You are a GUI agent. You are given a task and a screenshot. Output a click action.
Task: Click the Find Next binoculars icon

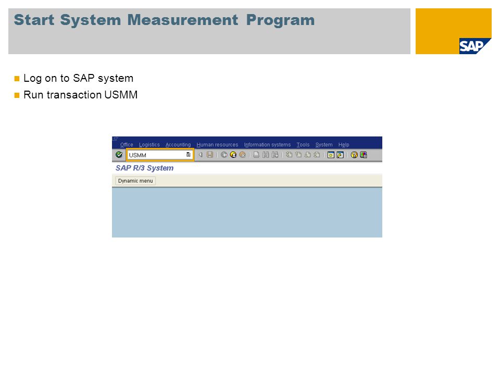(x=275, y=155)
